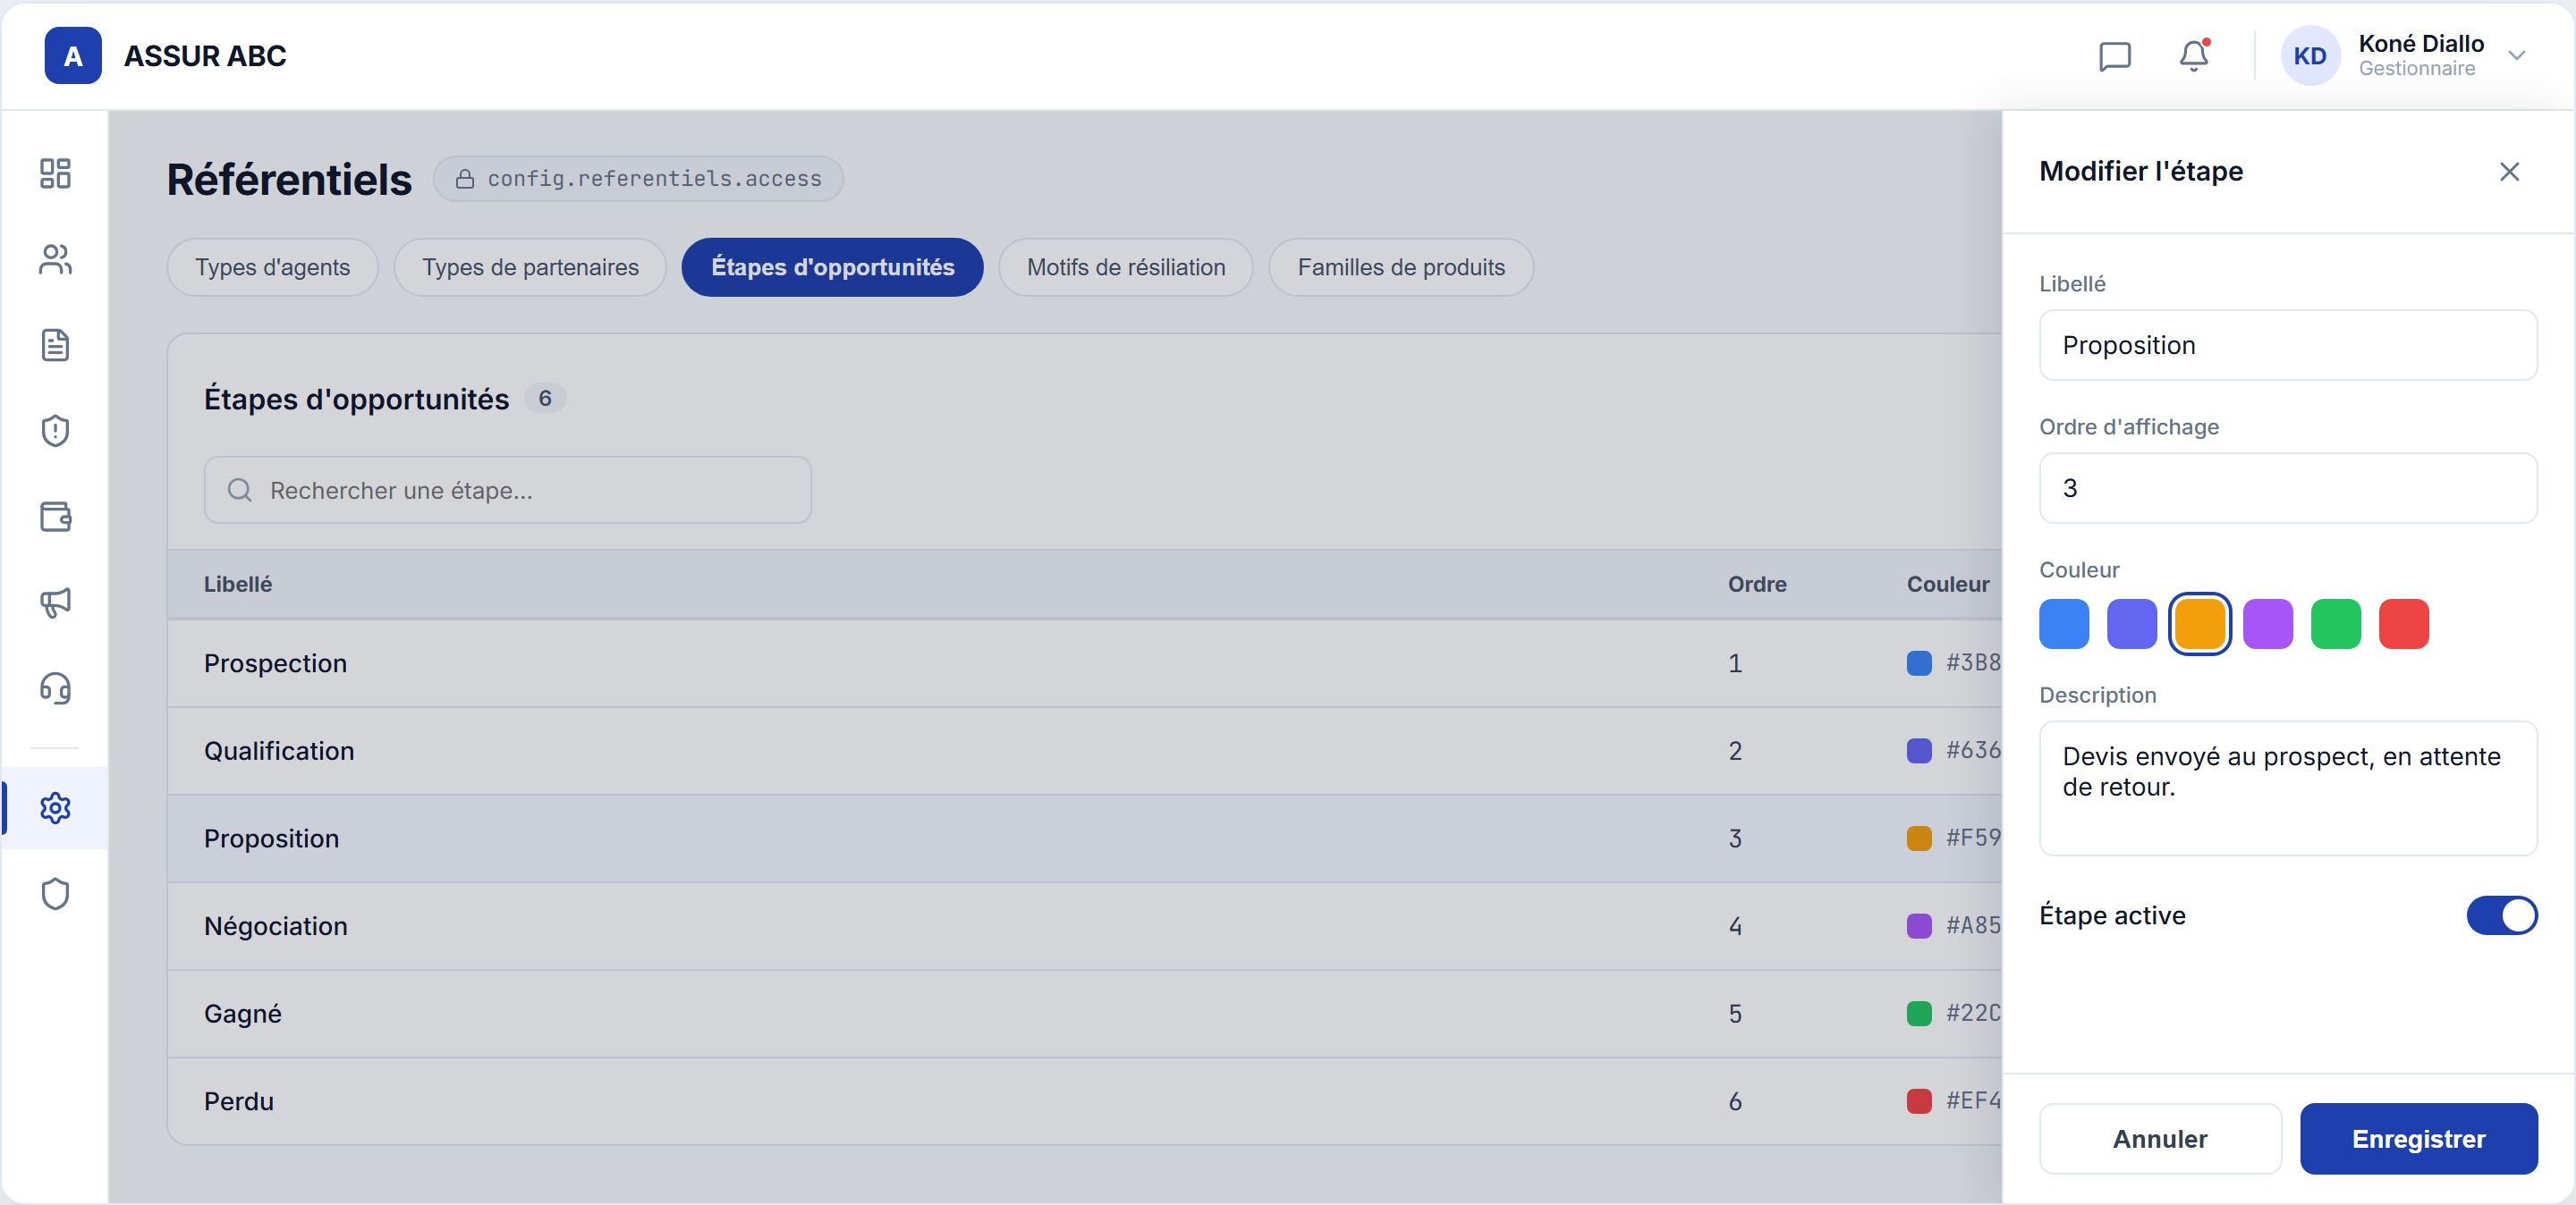Close the Modifier l'étape panel
Viewport: 2576px width, 1205px height.
tap(2508, 172)
